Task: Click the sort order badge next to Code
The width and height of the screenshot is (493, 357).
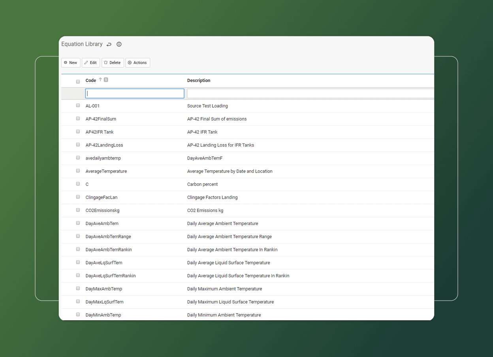Action: point(106,80)
